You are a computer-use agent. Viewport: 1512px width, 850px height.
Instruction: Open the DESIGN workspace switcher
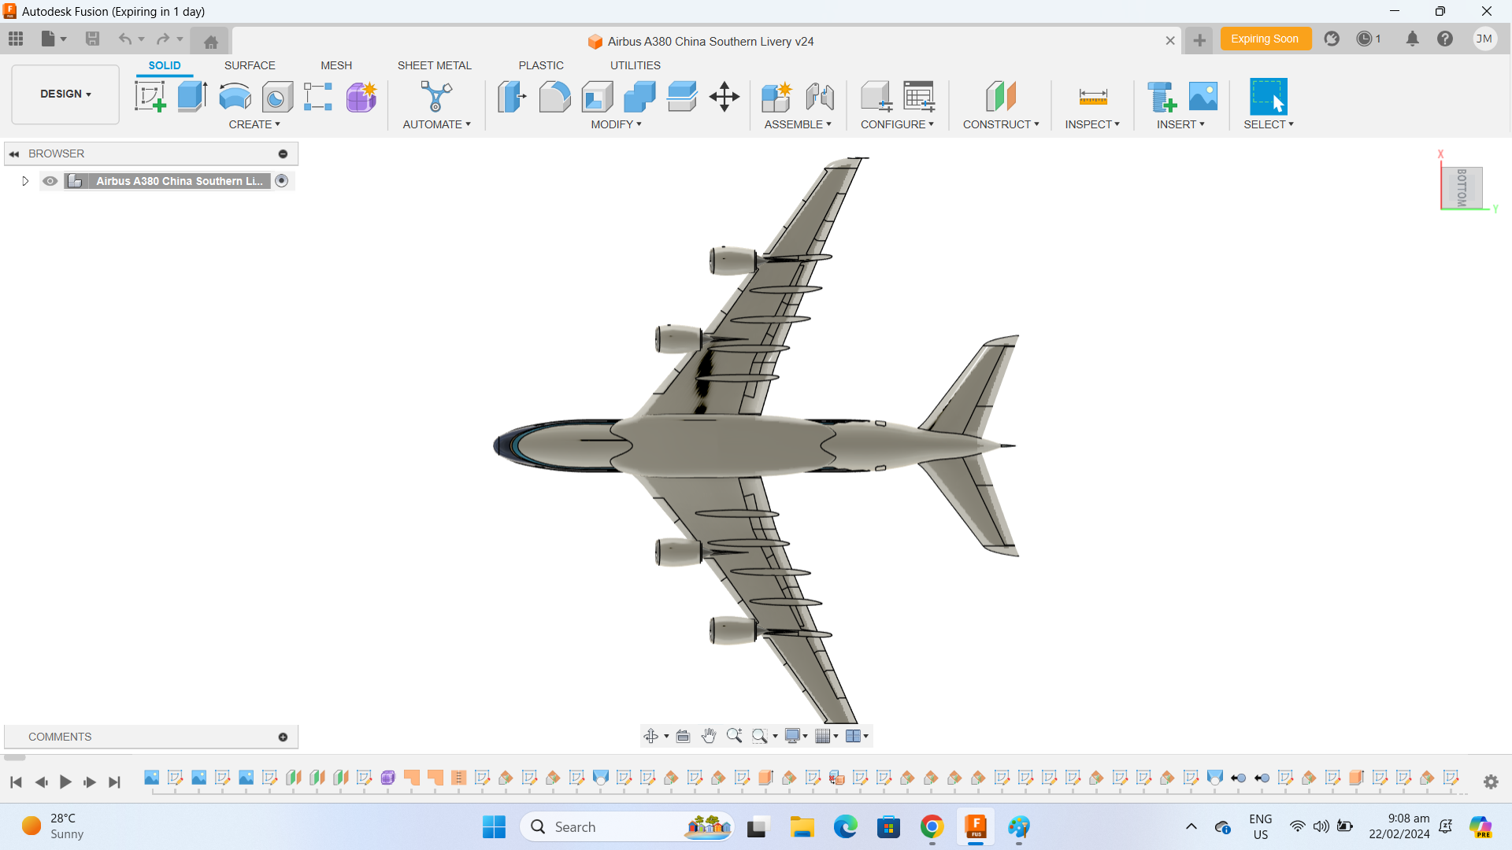pyautogui.click(x=65, y=94)
